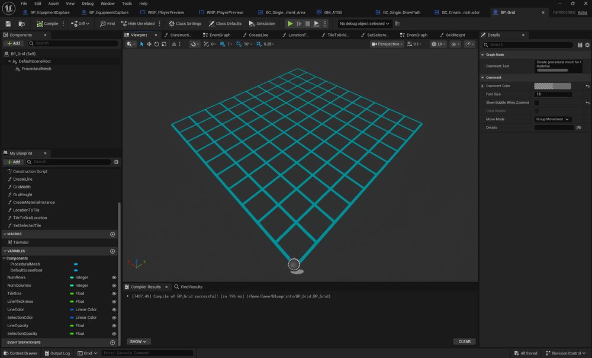Click the Browse to asset icon
Screen dimensions: 592x358
[x=22, y=24]
